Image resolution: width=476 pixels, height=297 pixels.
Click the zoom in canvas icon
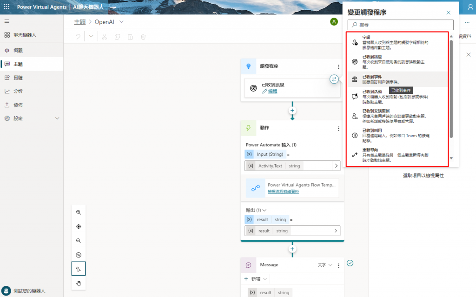[79, 212]
